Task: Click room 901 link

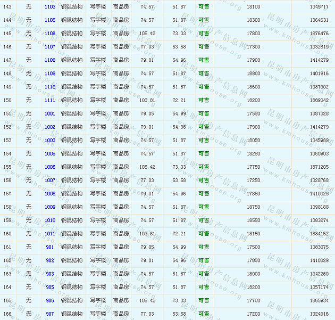Action: pyautogui.click(x=50, y=247)
